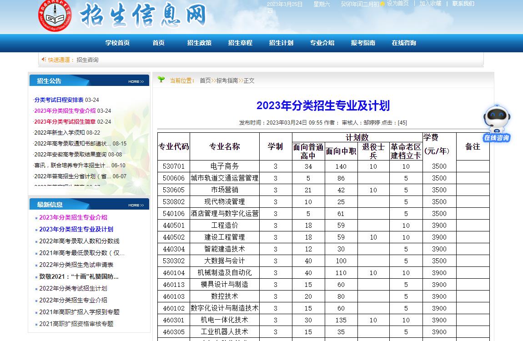This screenshot has width=523, height=341.
Task: Open 在线咨询 menu item
Action: (404, 43)
